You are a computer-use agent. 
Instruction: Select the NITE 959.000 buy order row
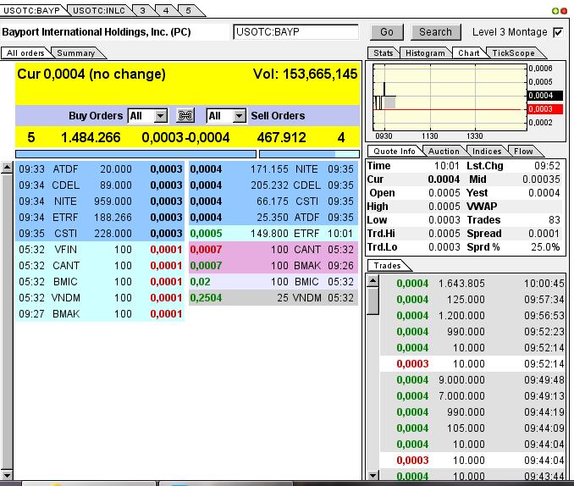click(100, 202)
